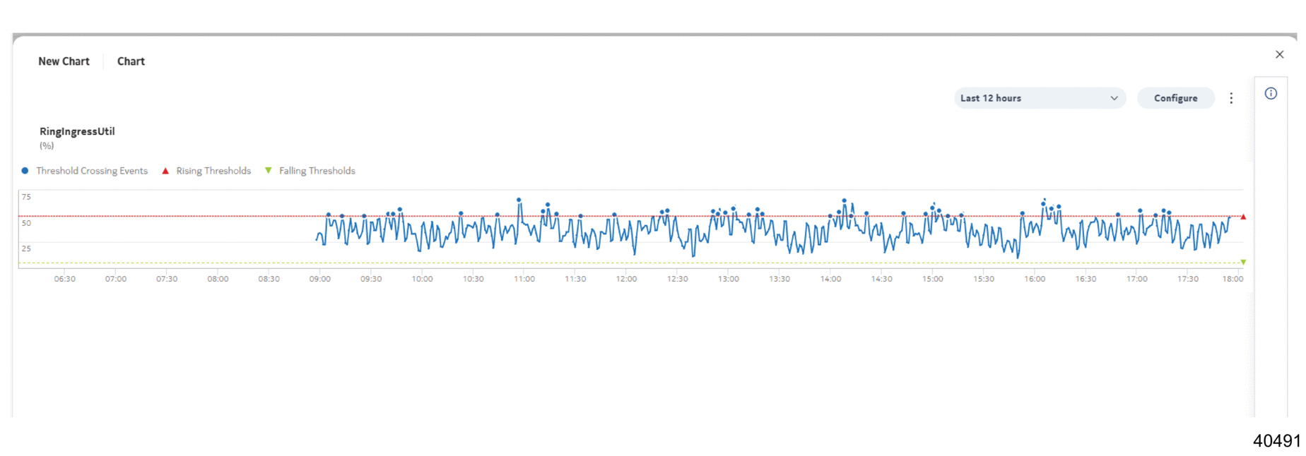This screenshot has height=456, width=1306.
Task: Click the 18:00 time axis label
Action: pos(1233,279)
